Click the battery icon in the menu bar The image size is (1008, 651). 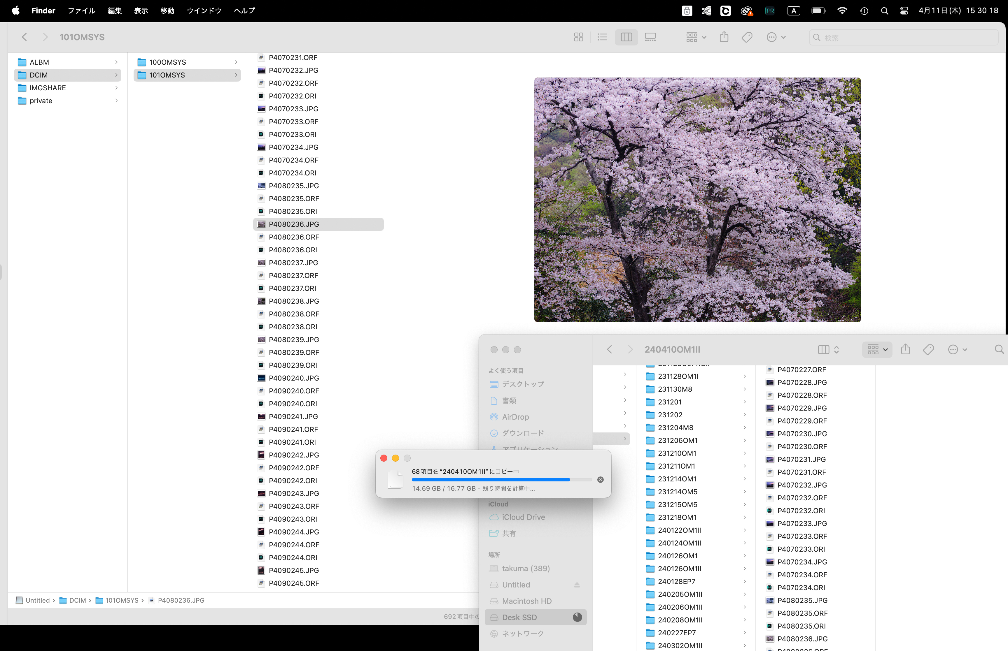coord(819,10)
